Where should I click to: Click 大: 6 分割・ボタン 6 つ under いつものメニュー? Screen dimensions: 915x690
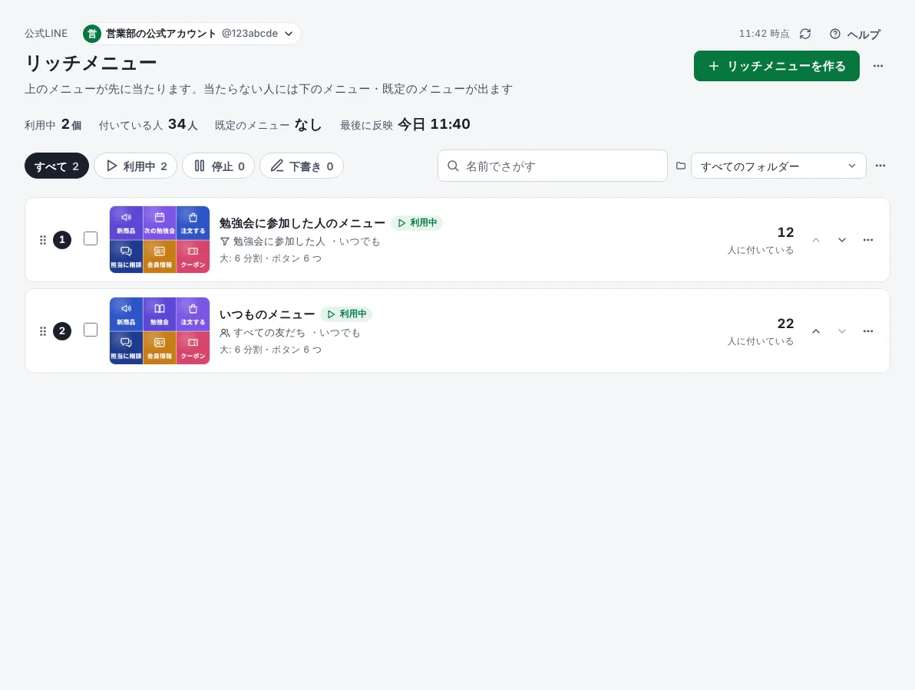click(271, 350)
